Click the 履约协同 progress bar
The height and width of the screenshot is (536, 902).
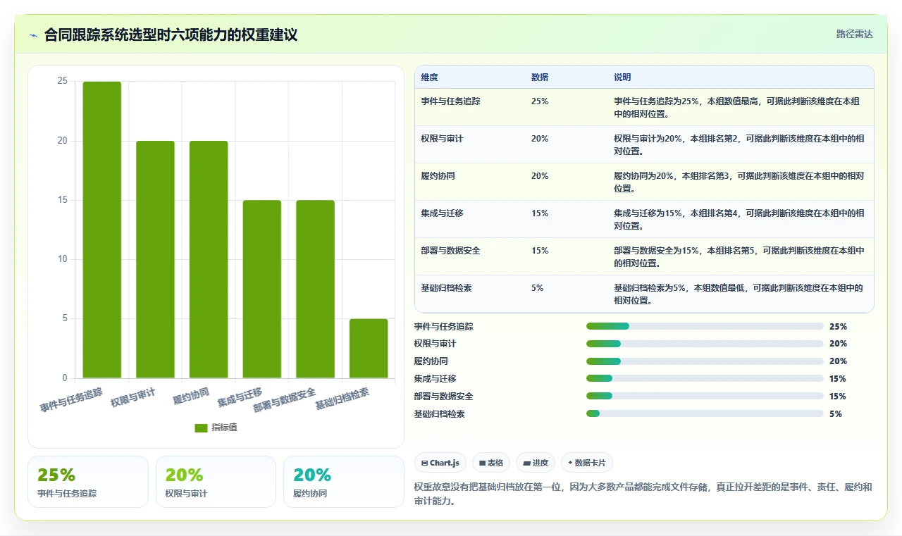[705, 361]
